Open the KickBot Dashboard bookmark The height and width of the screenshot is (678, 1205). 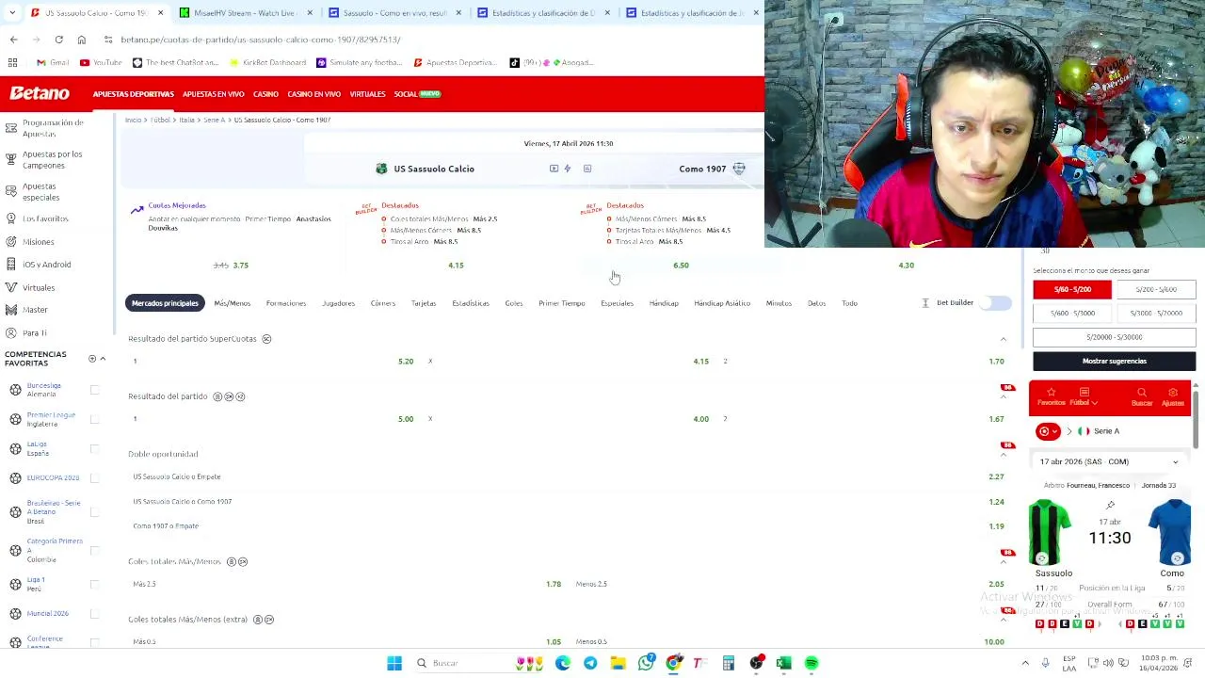click(268, 62)
